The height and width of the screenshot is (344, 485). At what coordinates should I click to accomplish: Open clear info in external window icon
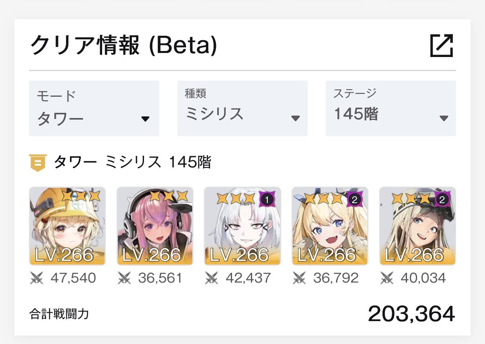[442, 46]
